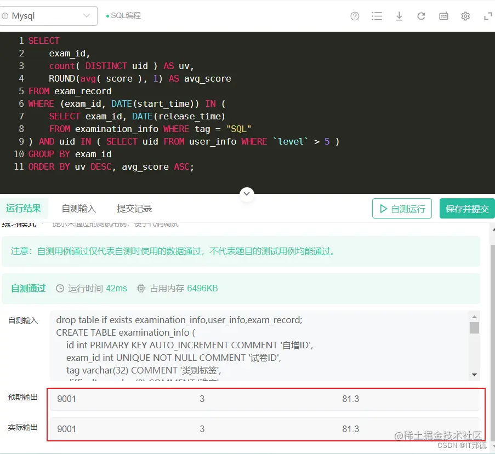Screen dimensions: 495x454
Task: Click the 自测通过 status text
Action: pyautogui.click(x=29, y=288)
